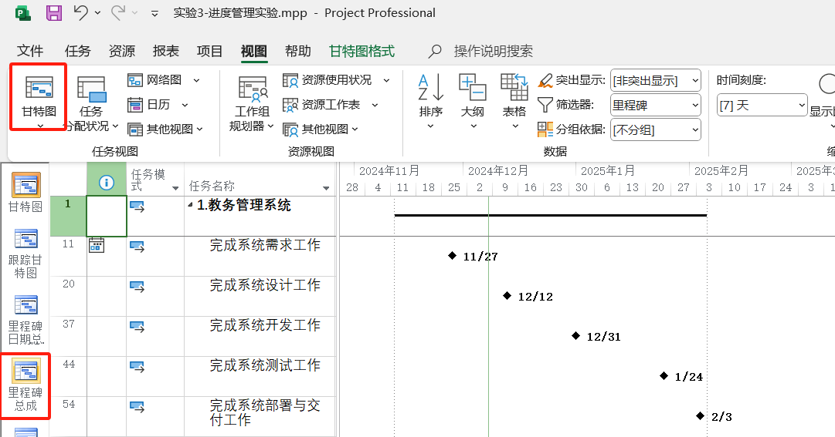Click the 2024年12月 timescale header
The width and height of the screenshot is (835, 437).
click(x=498, y=170)
